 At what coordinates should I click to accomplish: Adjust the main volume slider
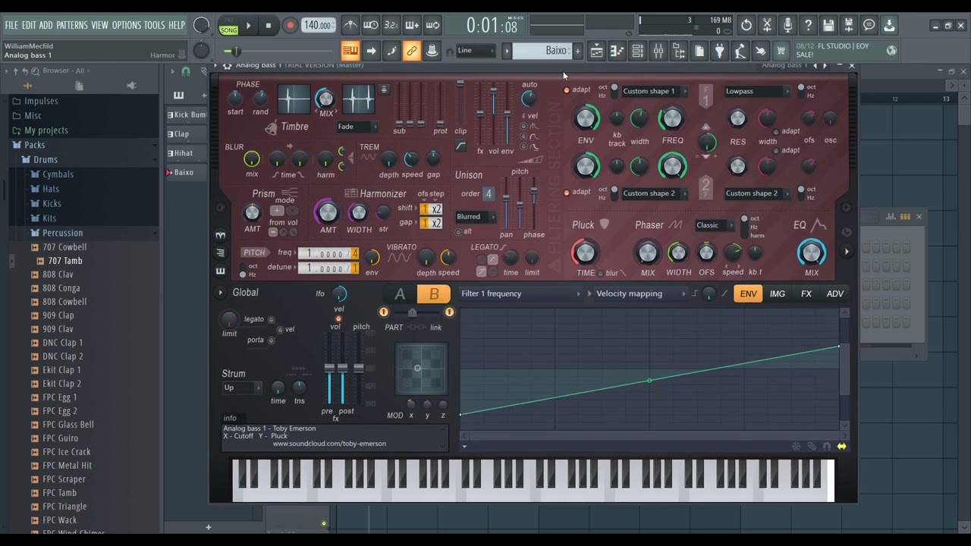pos(235,51)
